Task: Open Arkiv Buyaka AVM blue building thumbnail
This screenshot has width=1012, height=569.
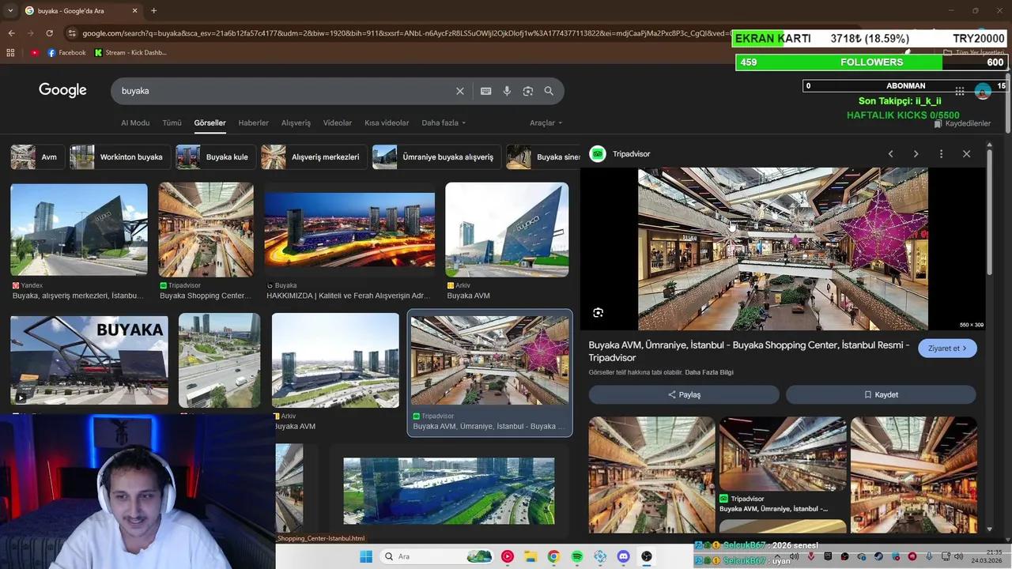Action: [507, 230]
